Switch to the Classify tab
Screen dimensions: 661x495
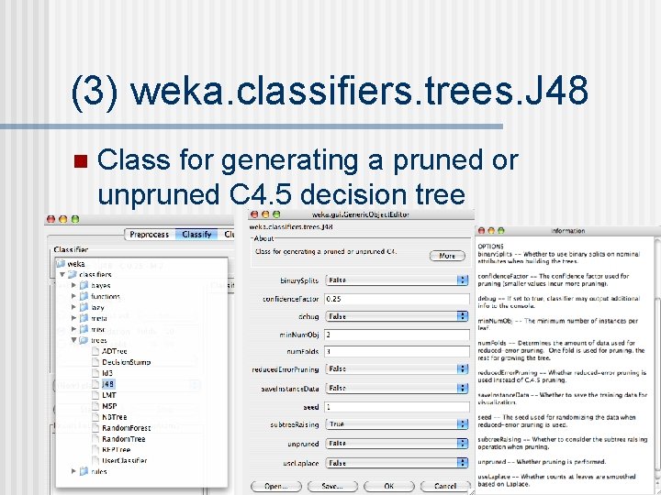196,235
